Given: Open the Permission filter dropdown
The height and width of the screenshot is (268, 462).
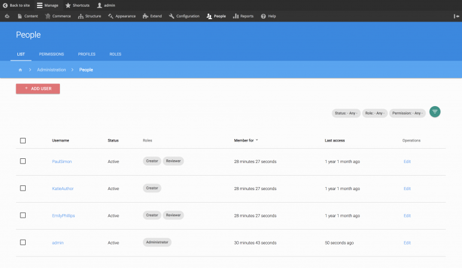Looking at the screenshot, I should (x=407, y=113).
